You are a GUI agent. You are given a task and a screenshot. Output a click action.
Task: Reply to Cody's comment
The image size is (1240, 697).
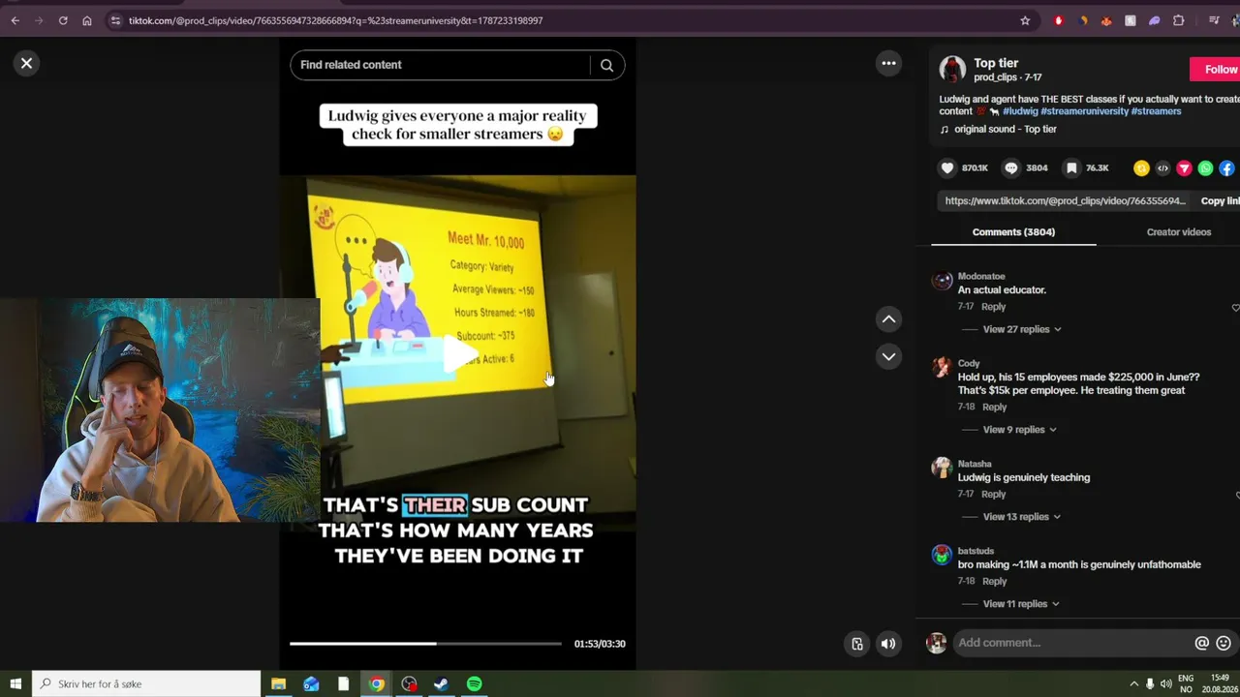tap(995, 408)
